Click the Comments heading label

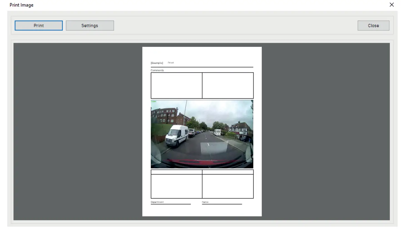pos(157,70)
